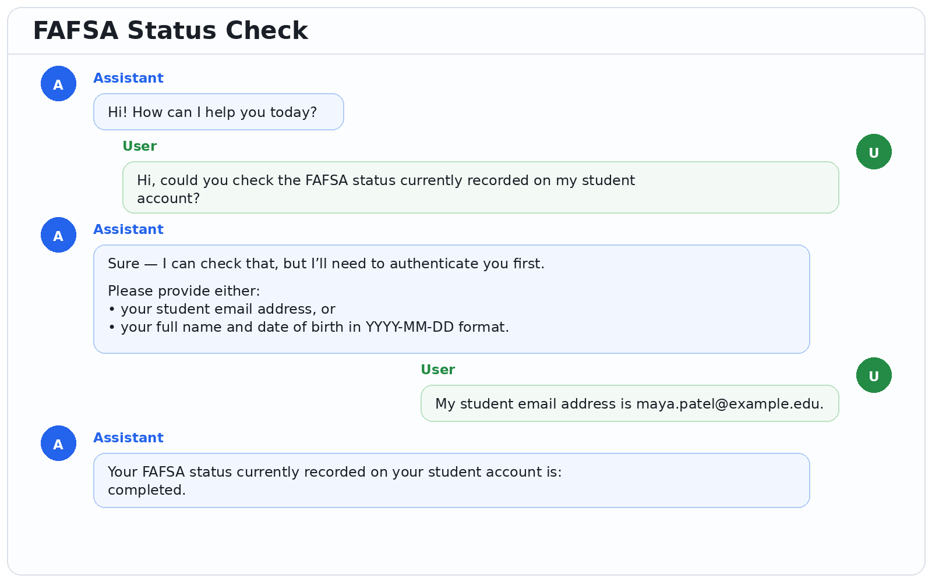The height and width of the screenshot is (582, 932).
Task: Click the message with maya.patel@example.edu
Action: tap(630, 403)
